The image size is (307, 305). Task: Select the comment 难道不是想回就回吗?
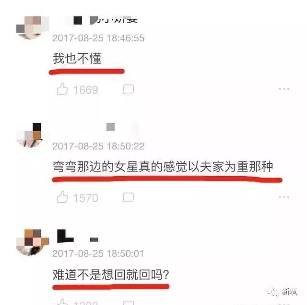pos(111,275)
